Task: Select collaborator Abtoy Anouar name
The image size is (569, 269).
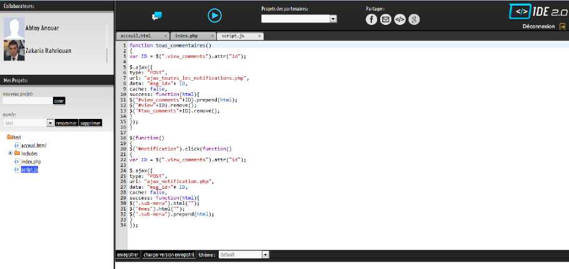Action: [x=42, y=28]
